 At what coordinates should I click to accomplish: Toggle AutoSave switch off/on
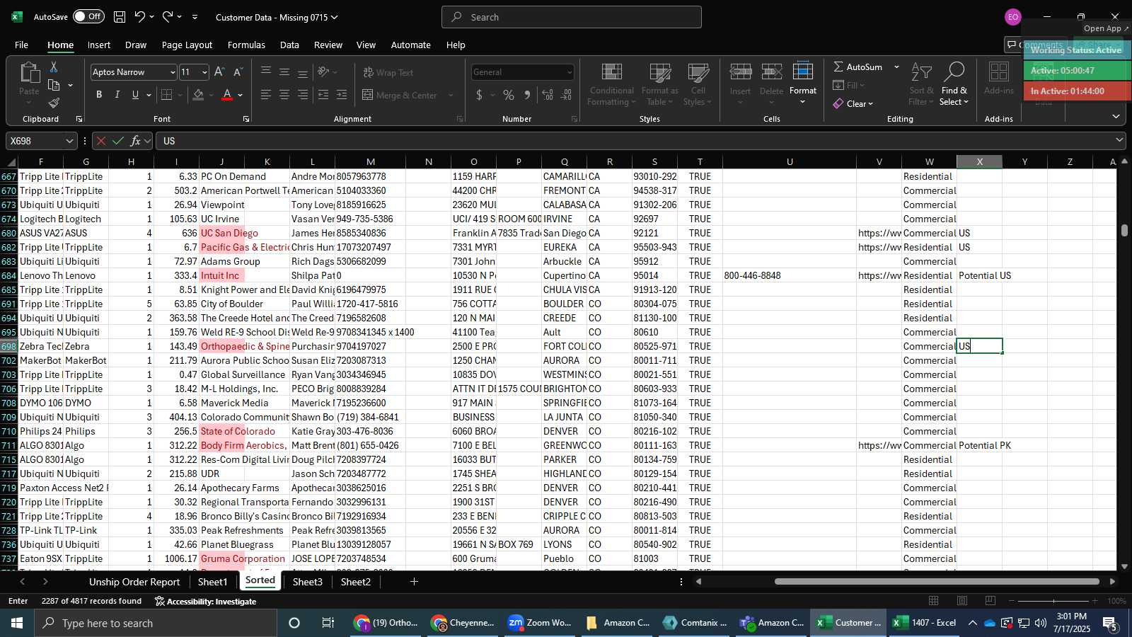(88, 16)
